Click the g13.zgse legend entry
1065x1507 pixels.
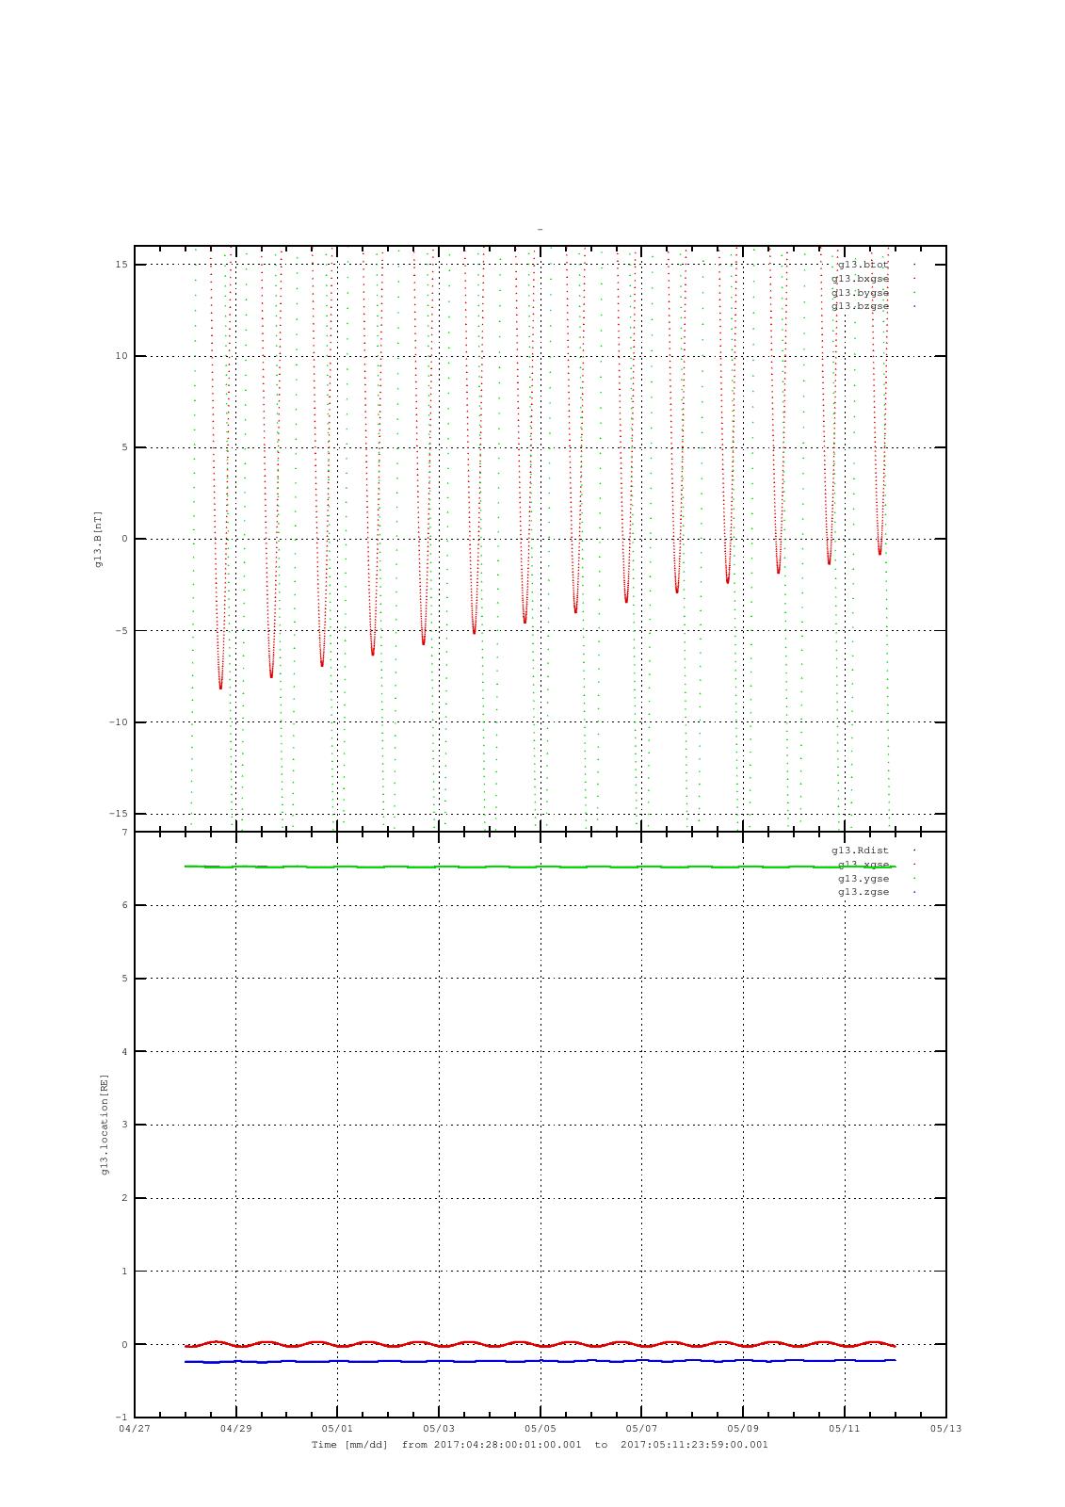(863, 892)
